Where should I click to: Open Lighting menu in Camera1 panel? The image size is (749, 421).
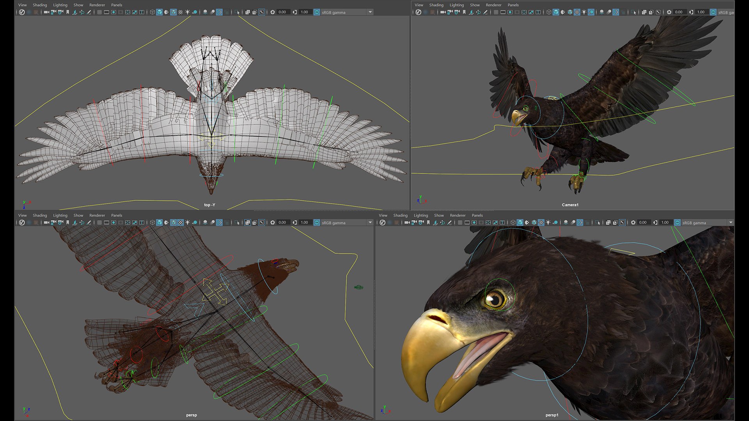(456, 5)
